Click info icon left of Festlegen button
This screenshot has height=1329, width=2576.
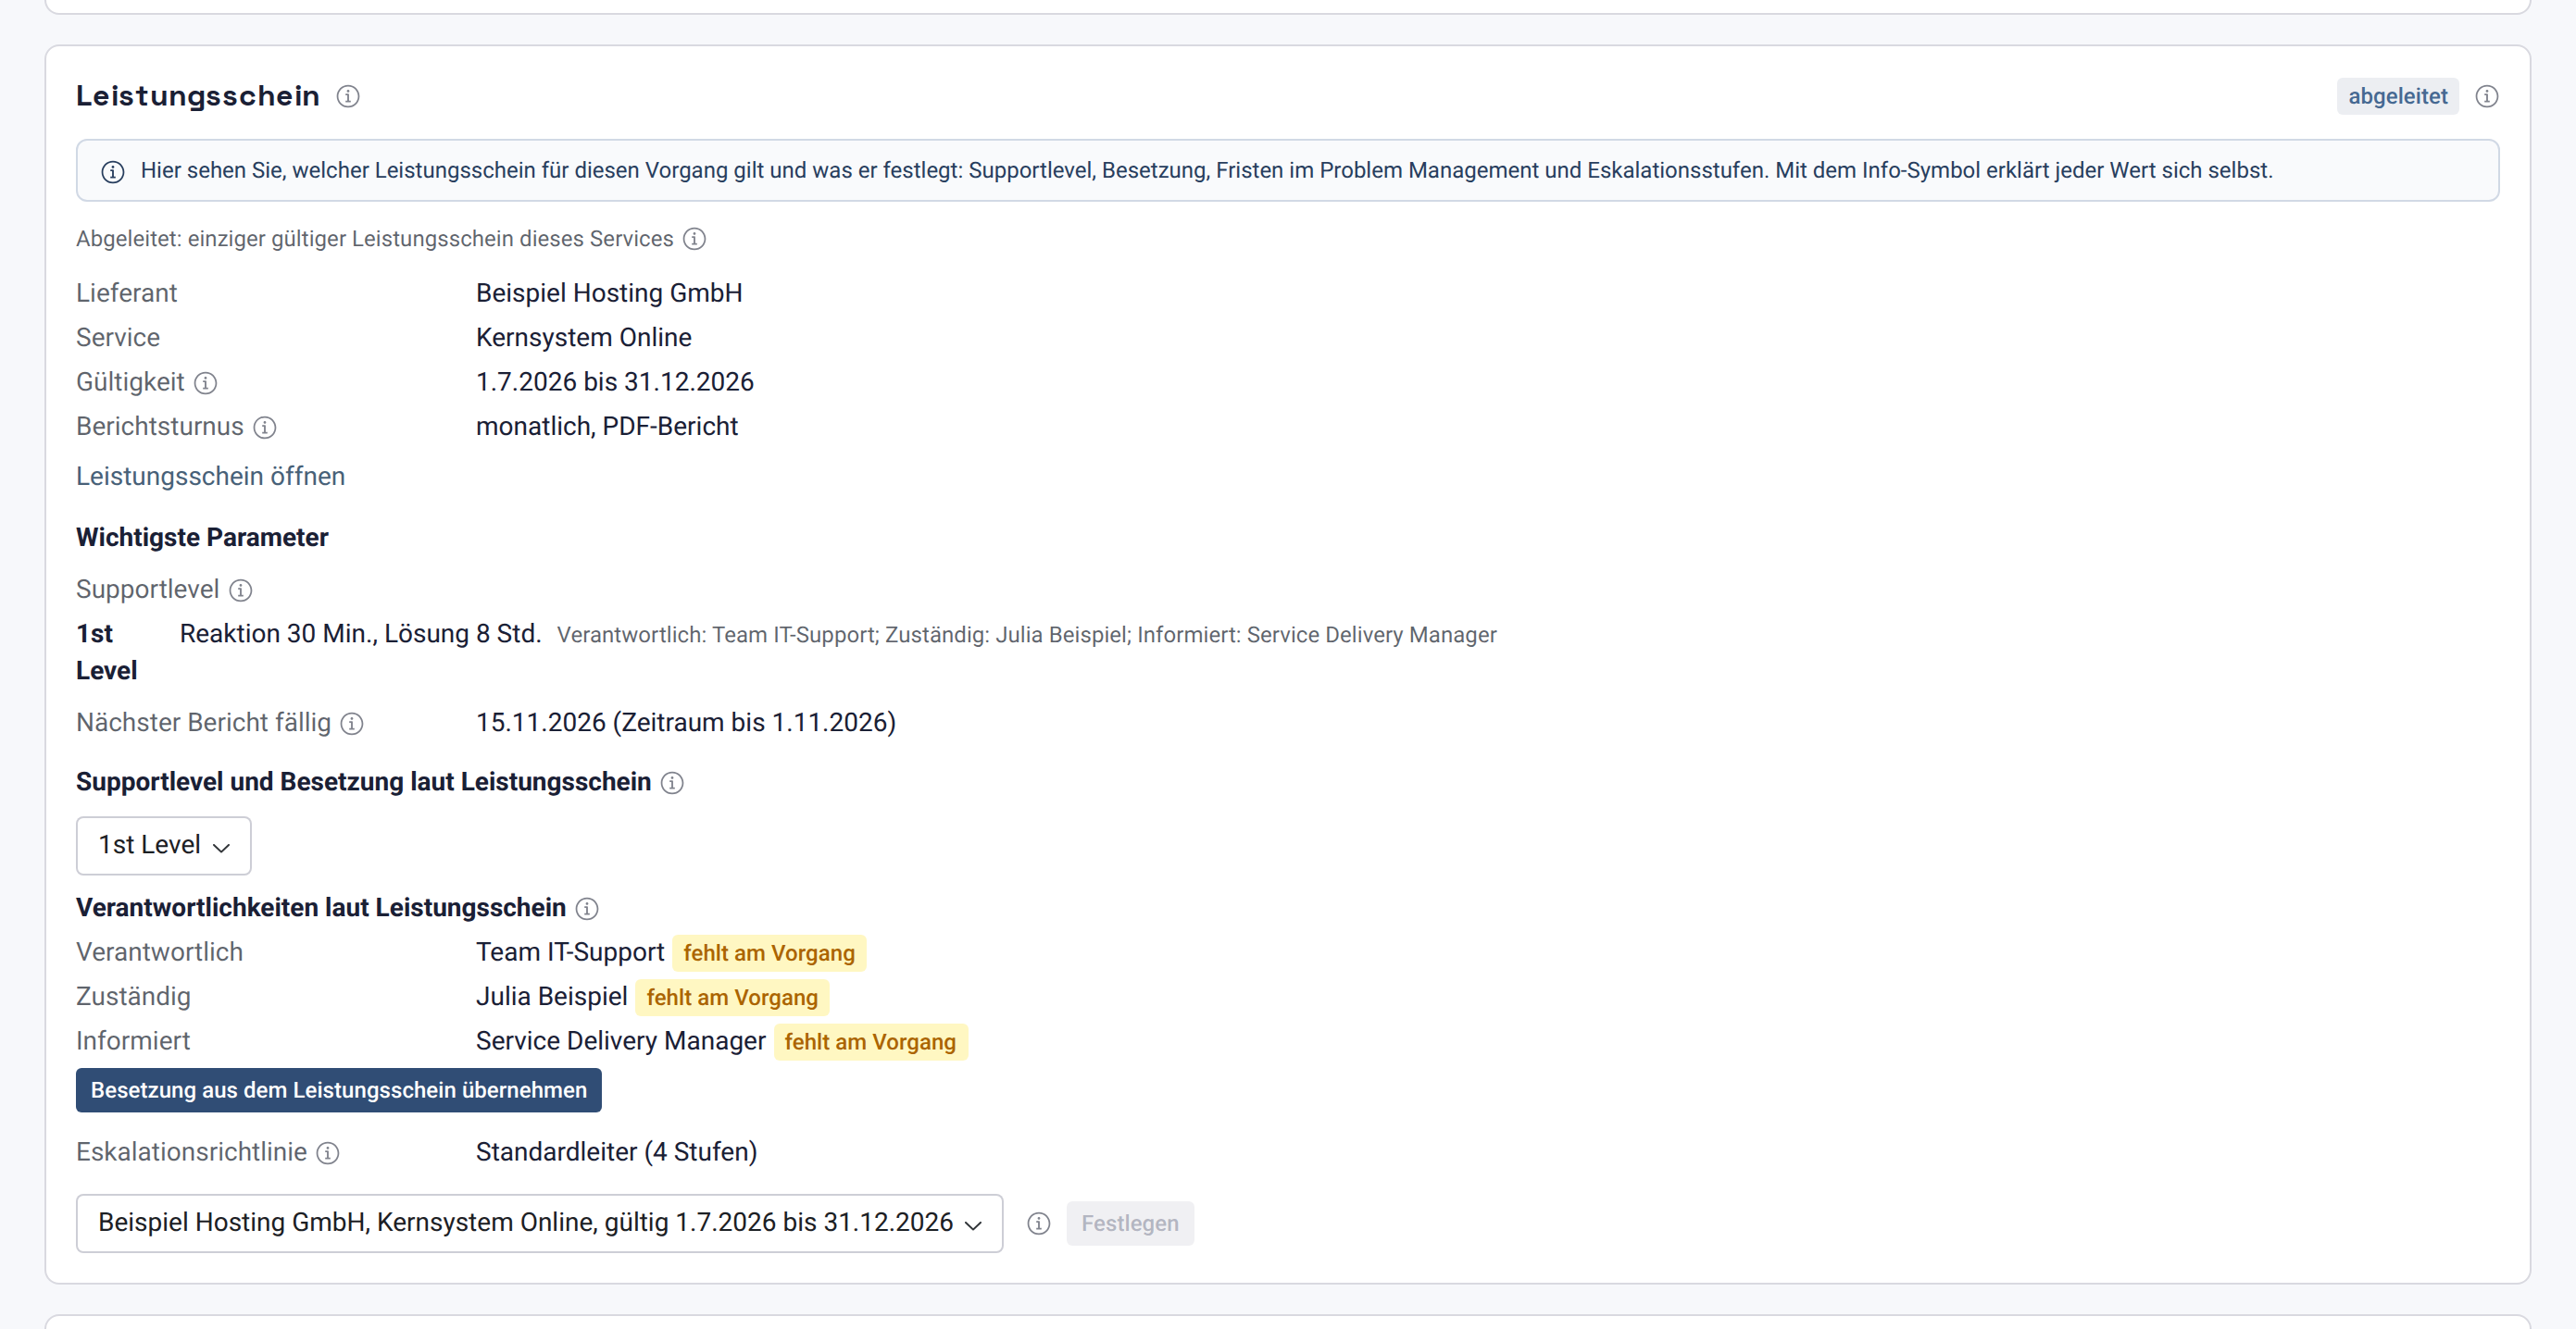pos(1039,1223)
